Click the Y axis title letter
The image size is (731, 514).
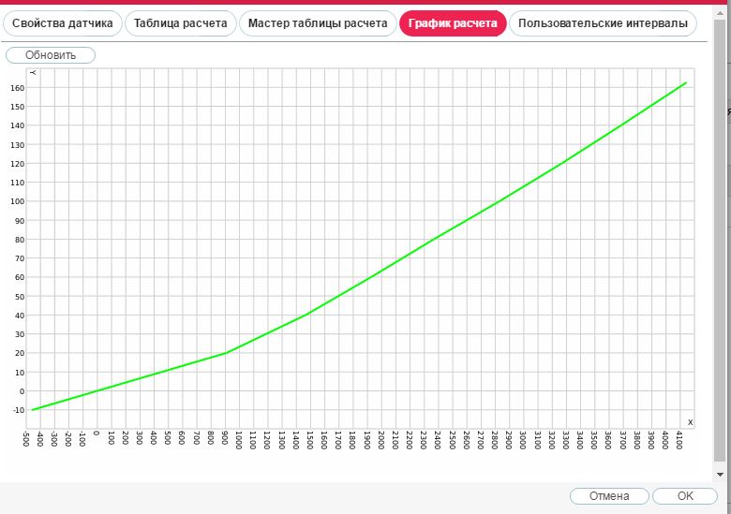[33, 72]
